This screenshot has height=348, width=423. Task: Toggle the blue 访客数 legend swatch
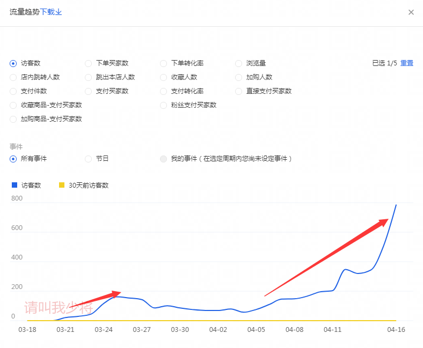[x=14, y=186]
